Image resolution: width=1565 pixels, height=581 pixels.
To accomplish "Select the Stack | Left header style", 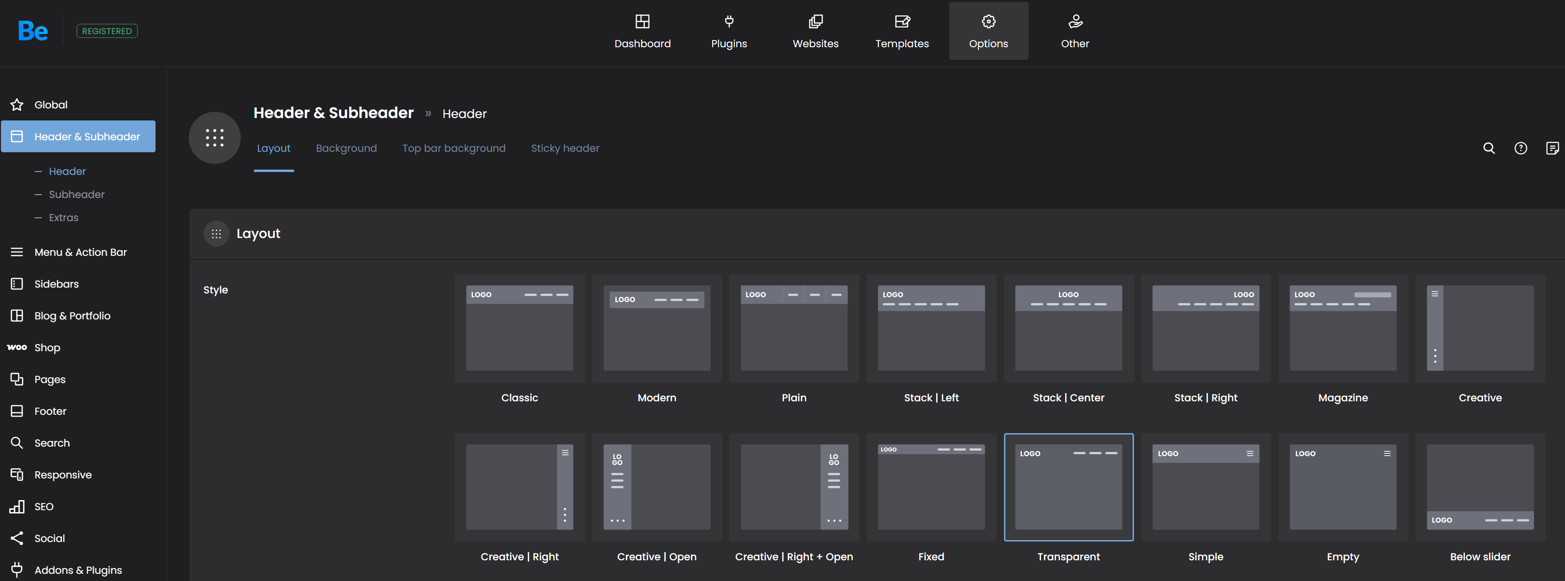I will point(931,328).
